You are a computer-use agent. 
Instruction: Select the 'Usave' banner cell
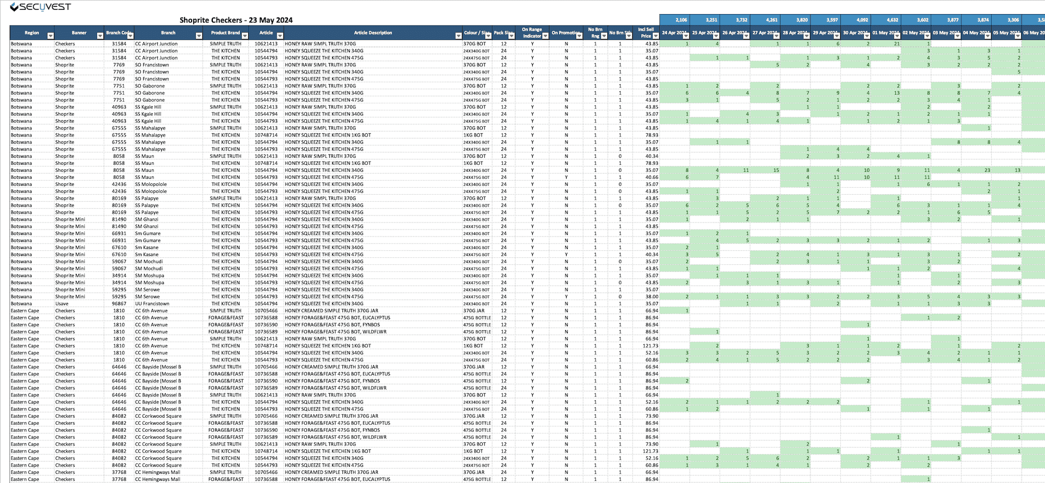click(x=62, y=304)
